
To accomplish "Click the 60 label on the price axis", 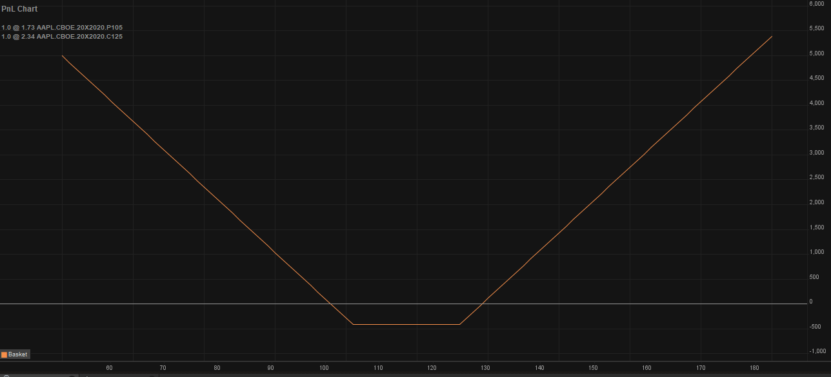I will pyautogui.click(x=109, y=368).
